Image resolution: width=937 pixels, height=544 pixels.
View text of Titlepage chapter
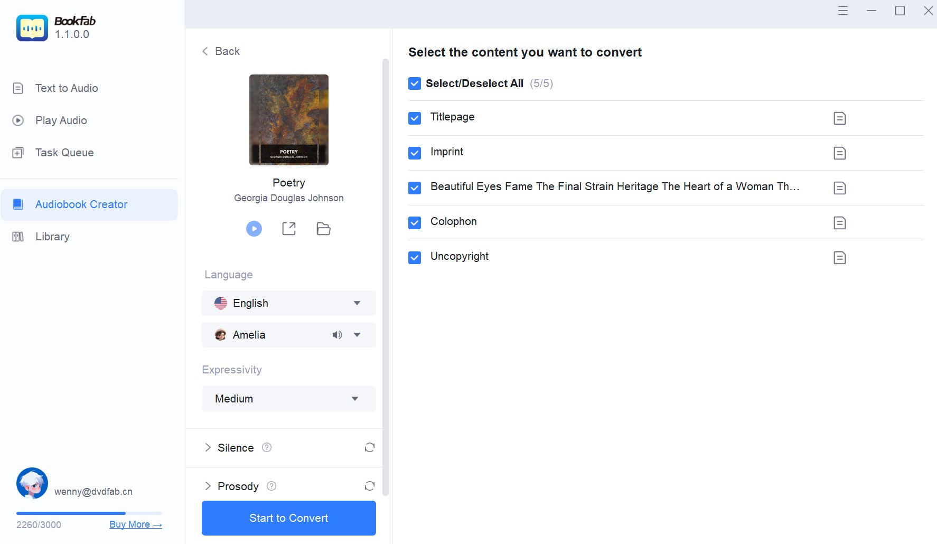click(x=840, y=118)
